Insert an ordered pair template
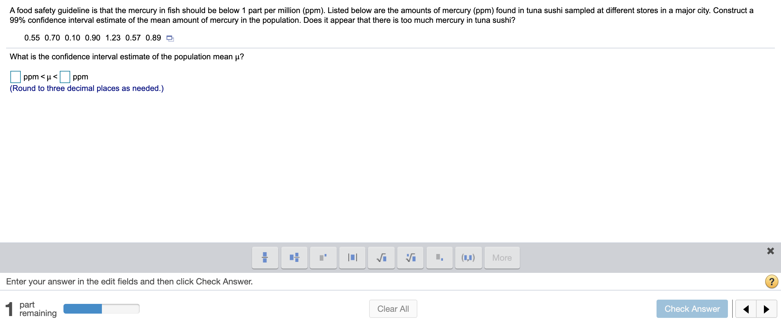Screen dimensions: 781x327 click(468, 258)
